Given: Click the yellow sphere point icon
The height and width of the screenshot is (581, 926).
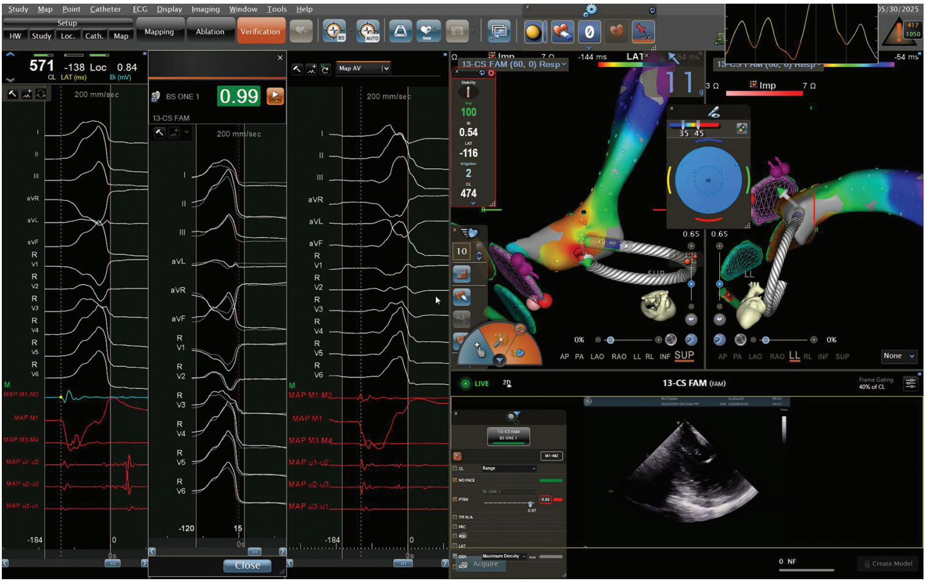Looking at the screenshot, I should pos(533,32).
